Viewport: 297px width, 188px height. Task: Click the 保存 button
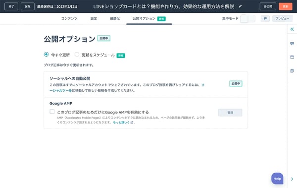pyautogui.click(x=27, y=6)
